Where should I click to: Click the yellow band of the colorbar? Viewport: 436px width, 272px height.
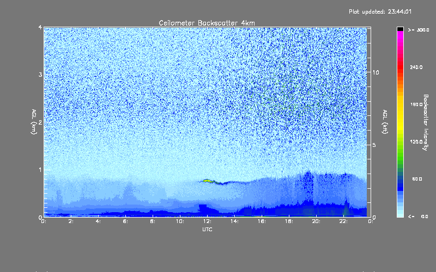tap(400, 114)
